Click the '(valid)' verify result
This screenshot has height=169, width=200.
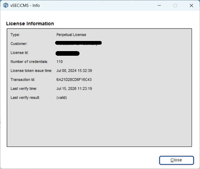click(62, 98)
